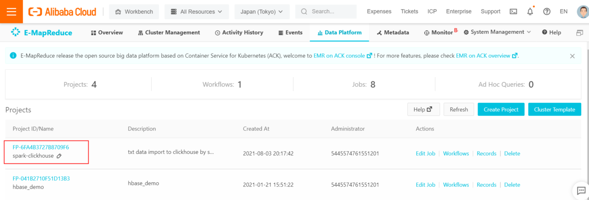Open Cluster Template
589x200 pixels.
(x=555, y=109)
